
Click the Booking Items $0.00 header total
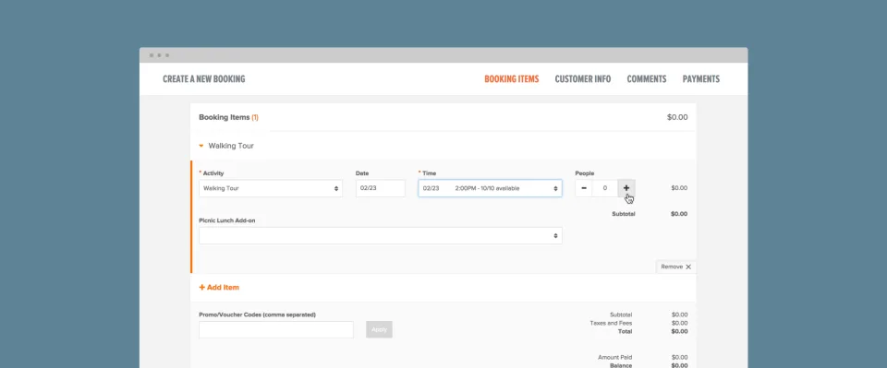[677, 117]
